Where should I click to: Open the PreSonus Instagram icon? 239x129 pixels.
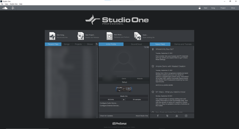tap(186, 116)
